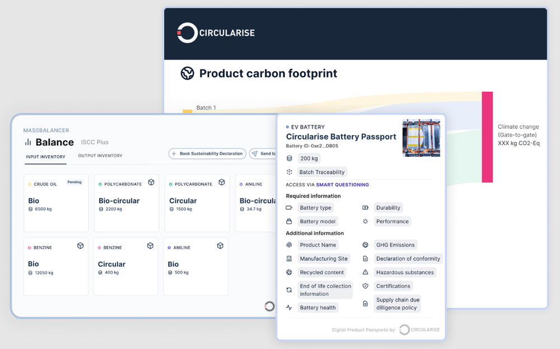Select the Manufacturing Site chip
This screenshot has height=349, width=560.
pos(324,259)
